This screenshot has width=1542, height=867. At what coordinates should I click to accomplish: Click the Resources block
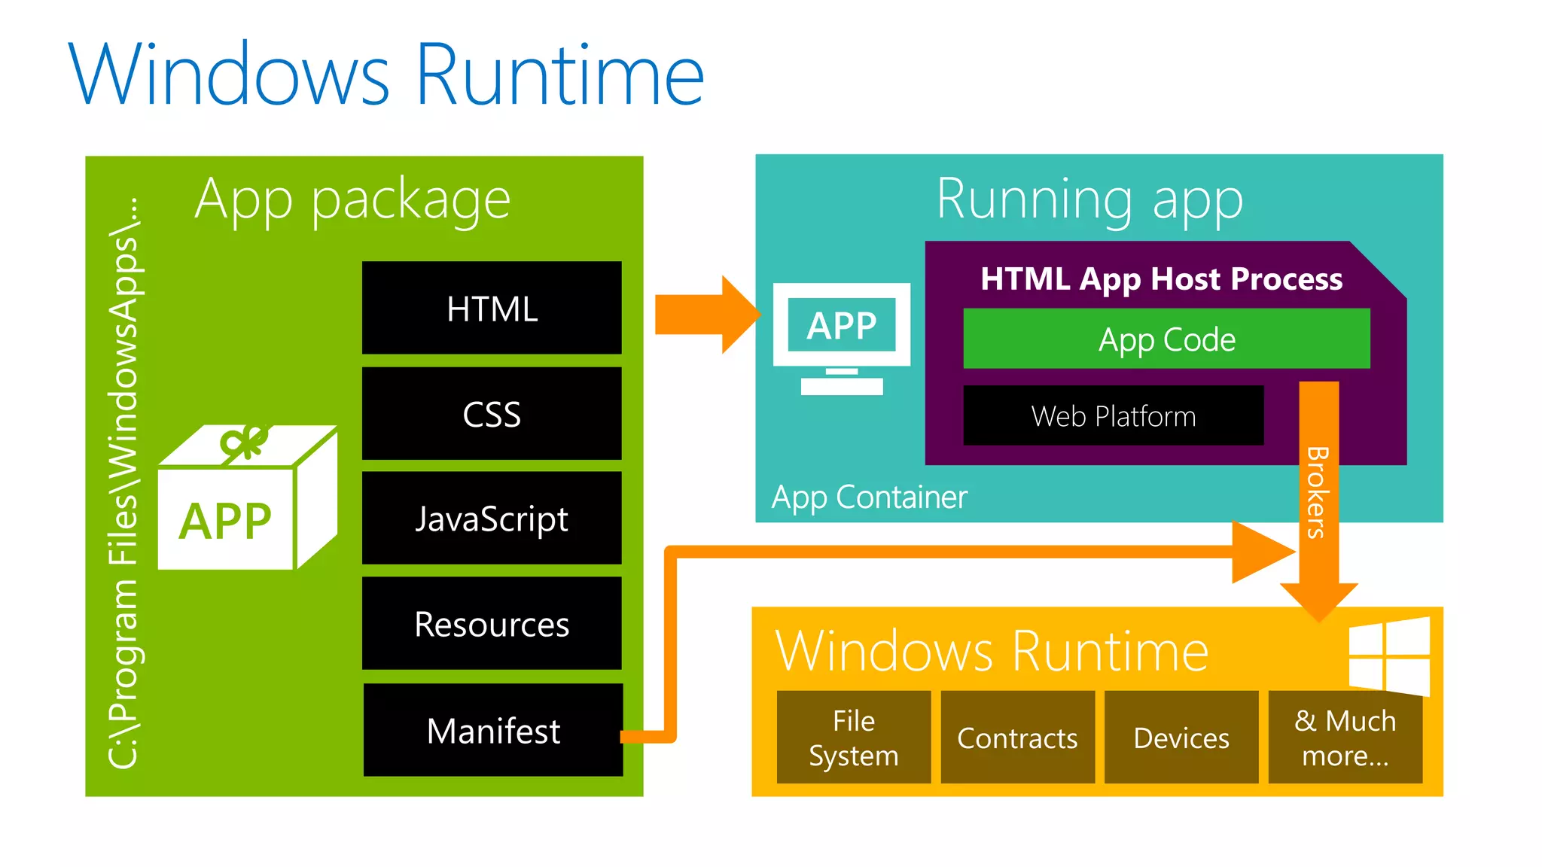coord(492,623)
